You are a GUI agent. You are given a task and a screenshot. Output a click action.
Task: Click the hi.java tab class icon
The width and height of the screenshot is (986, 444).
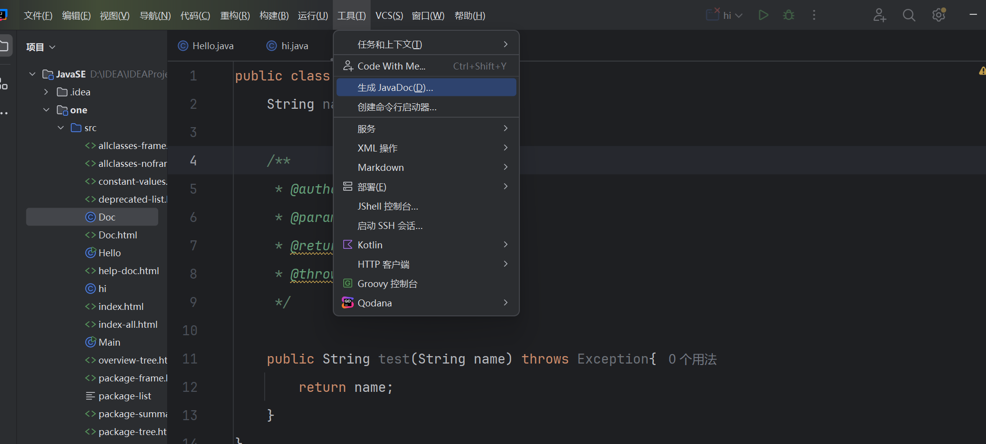click(x=272, y=46)
